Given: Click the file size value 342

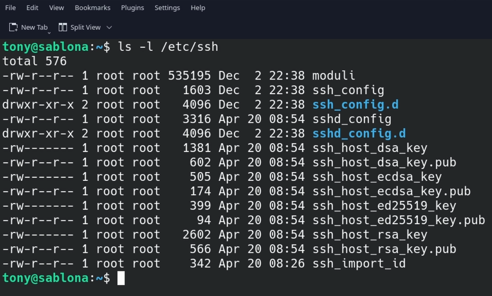Looking at the screenshot, I should tap(200, 264).
